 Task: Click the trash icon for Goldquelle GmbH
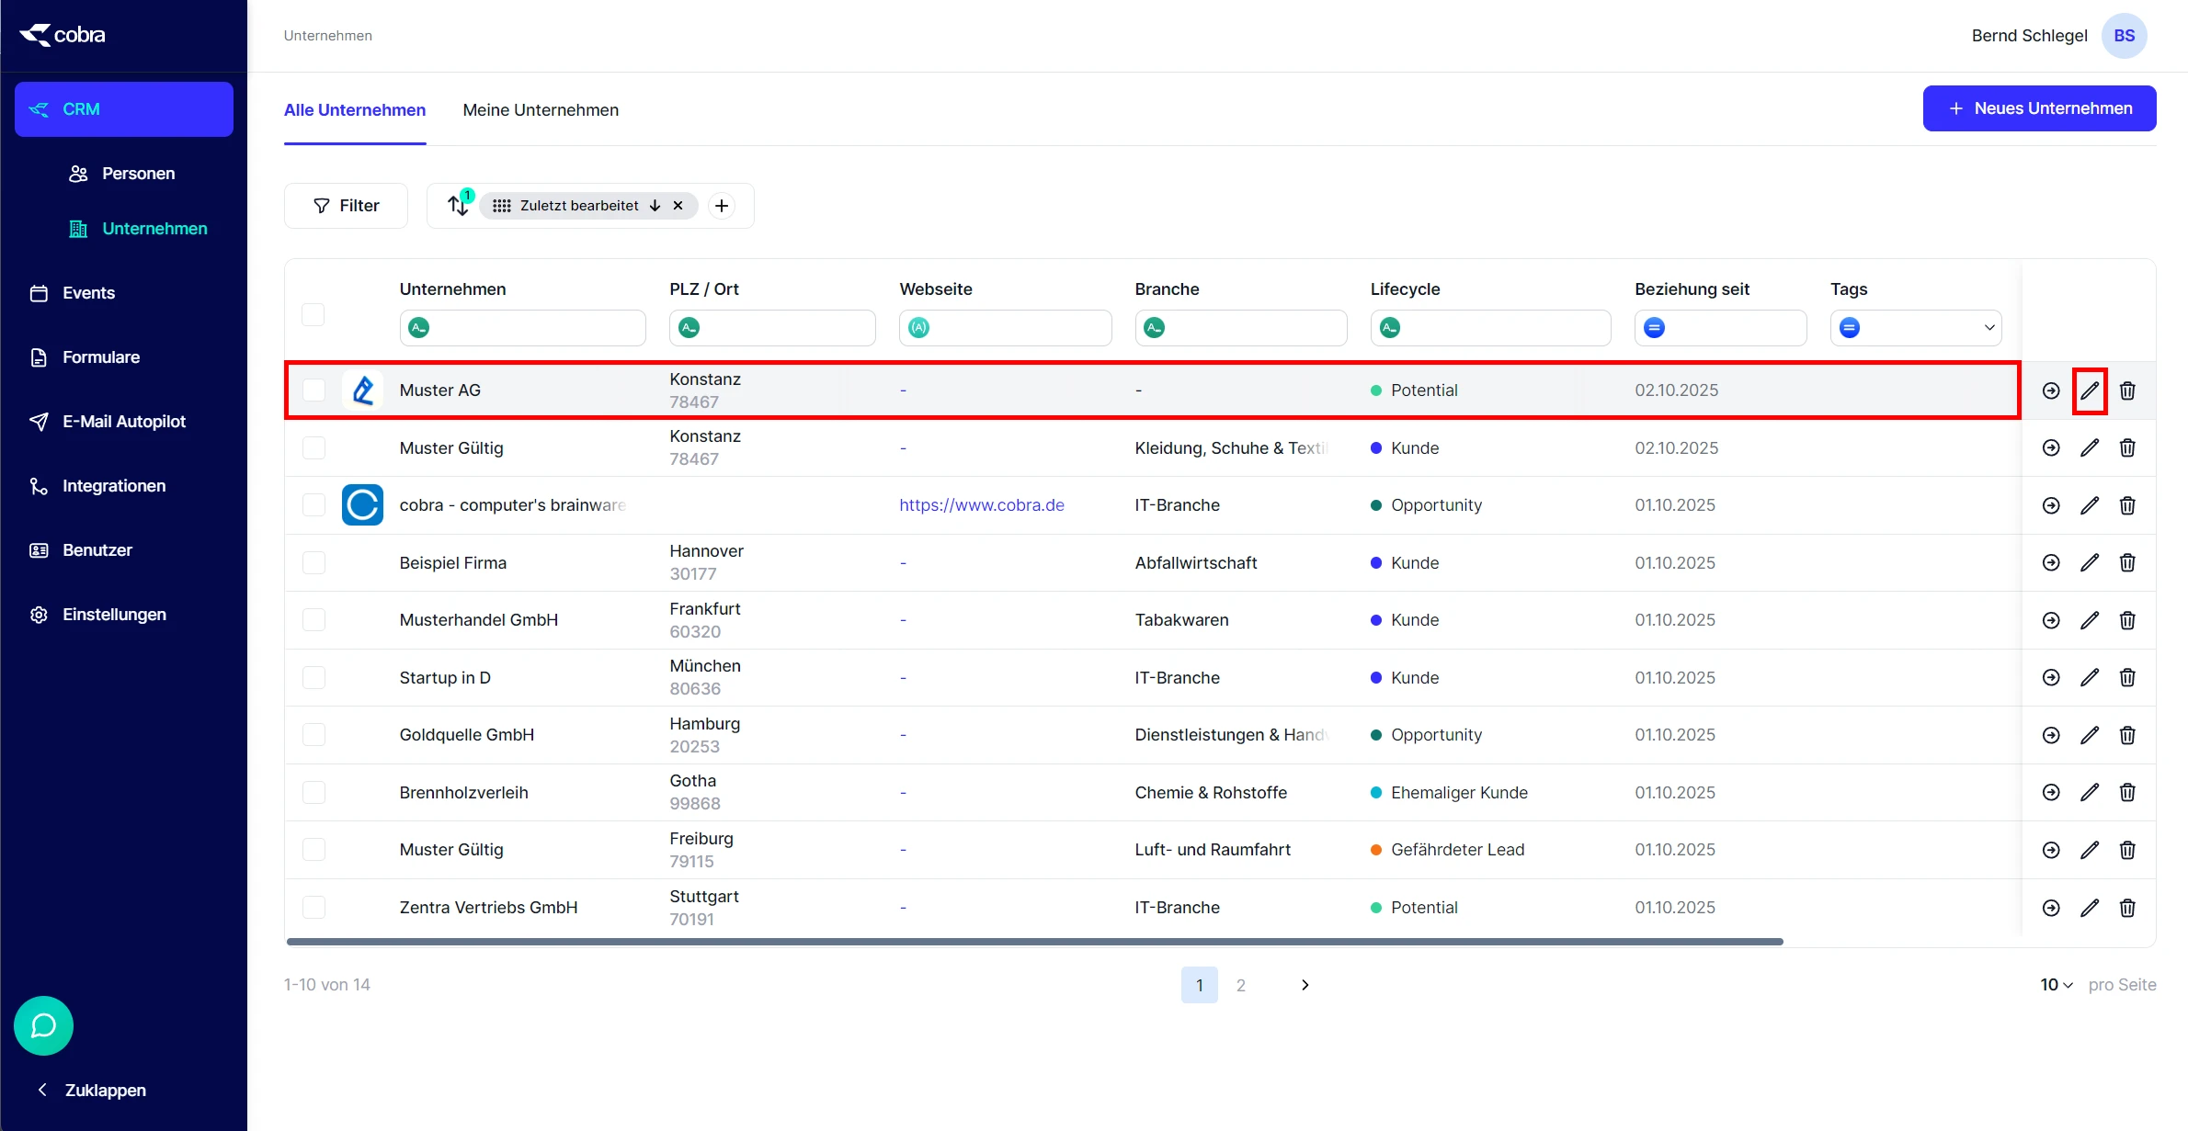point(2127,735)
